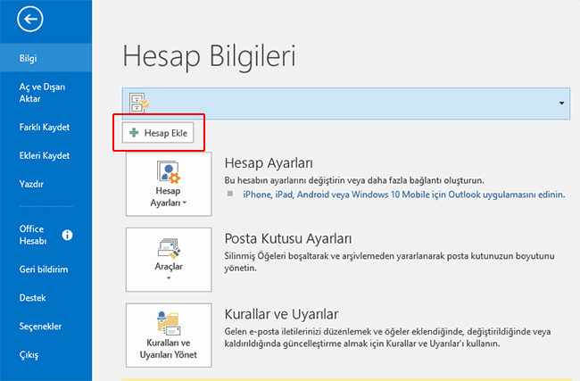Expand the account selection dropdown arrow
Viewport: 580px width, 381px height.
tap(561, 104)
